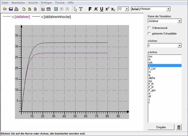Start the simulation with the play icon
Image resolution: width=188 pixels, height=136 pixels.
[x=56, y=9]
